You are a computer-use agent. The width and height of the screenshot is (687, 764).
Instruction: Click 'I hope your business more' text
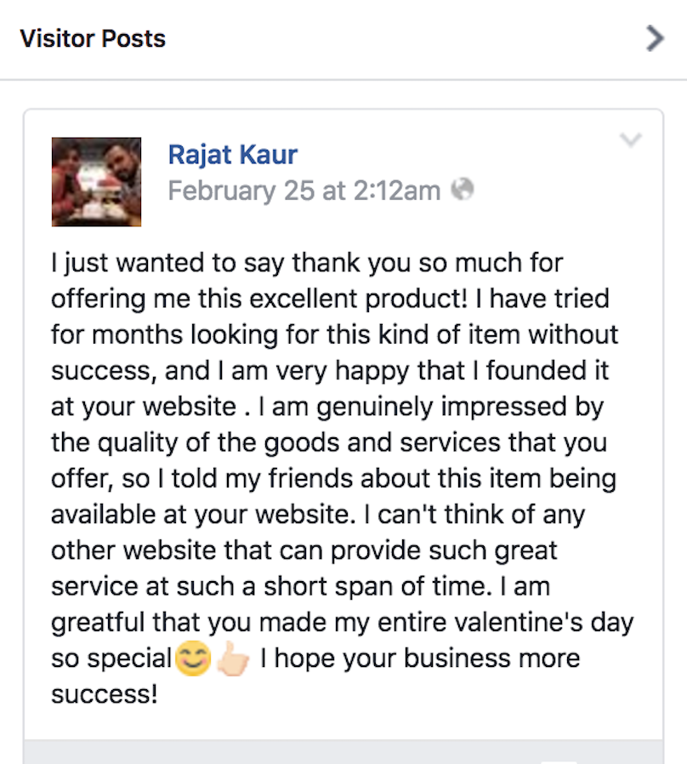click(x=420, y=659)
